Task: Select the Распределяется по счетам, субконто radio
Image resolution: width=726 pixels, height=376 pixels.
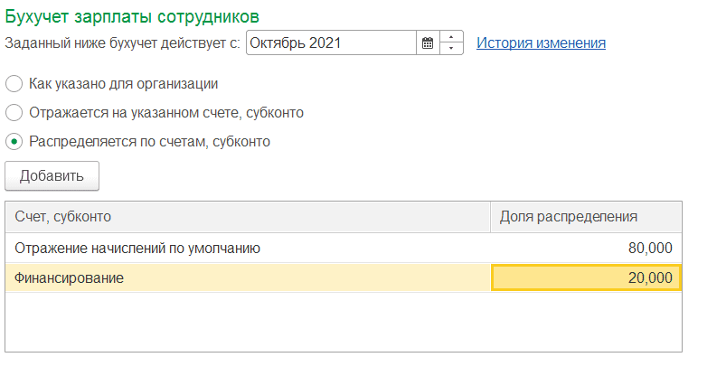Action: (14, 141)
